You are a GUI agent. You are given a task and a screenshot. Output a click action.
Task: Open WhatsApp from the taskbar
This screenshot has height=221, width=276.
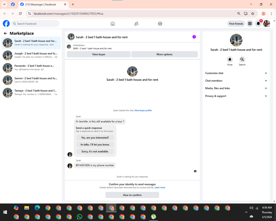pyautogui.click(x=79, y=217)
